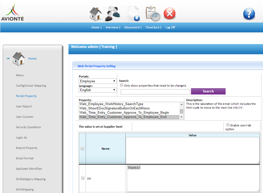Open Applicant Workflow in sidebar

click(29, 169)
